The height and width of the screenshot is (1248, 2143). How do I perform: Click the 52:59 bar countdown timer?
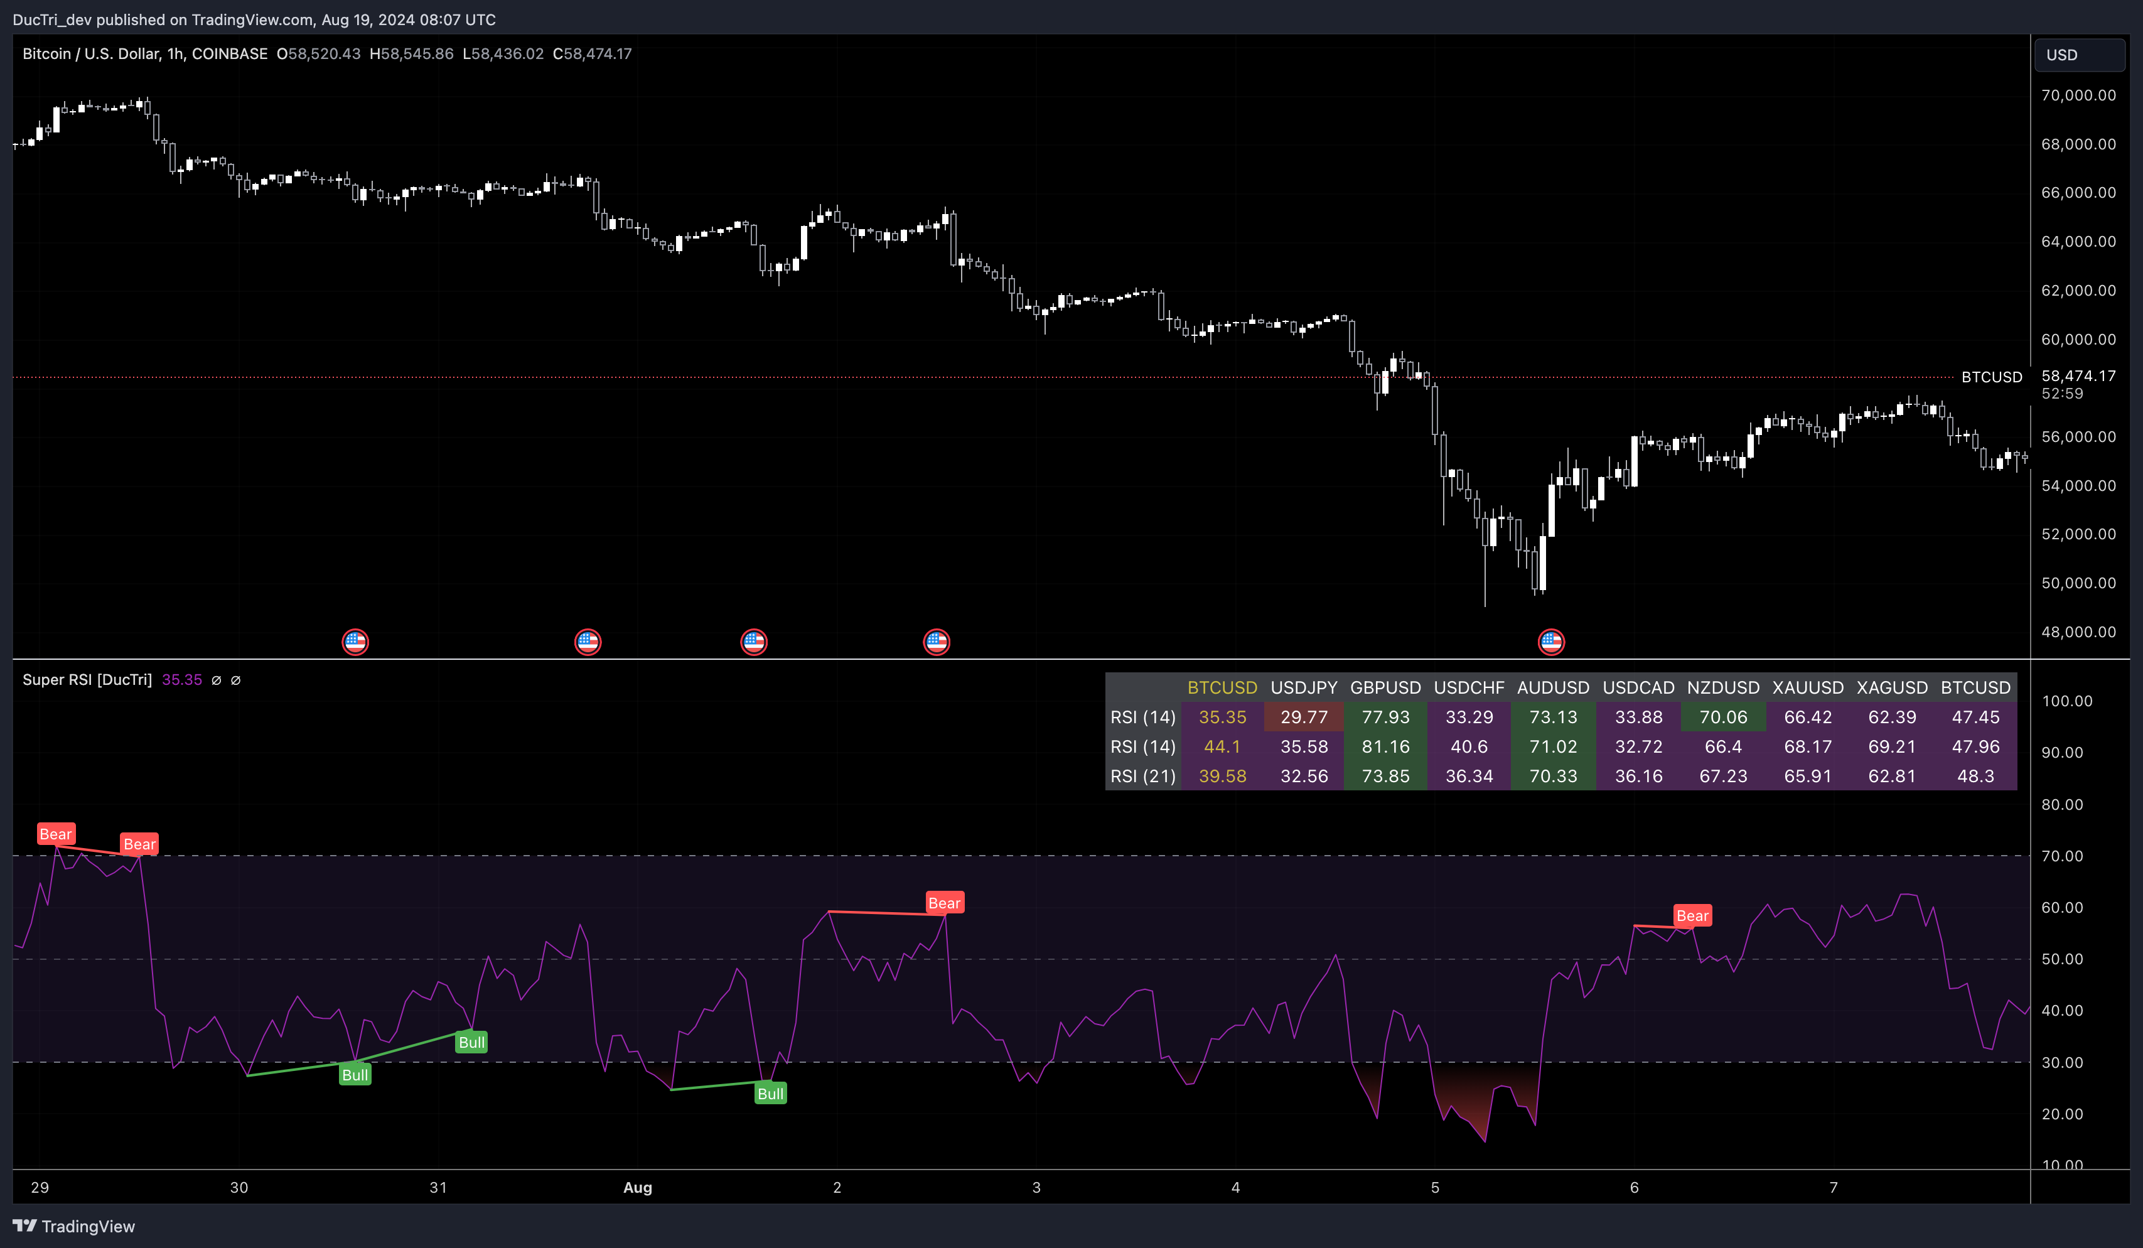click(2062, 394)
